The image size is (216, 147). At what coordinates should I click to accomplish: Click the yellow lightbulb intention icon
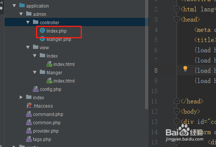(x=185, y=69)
